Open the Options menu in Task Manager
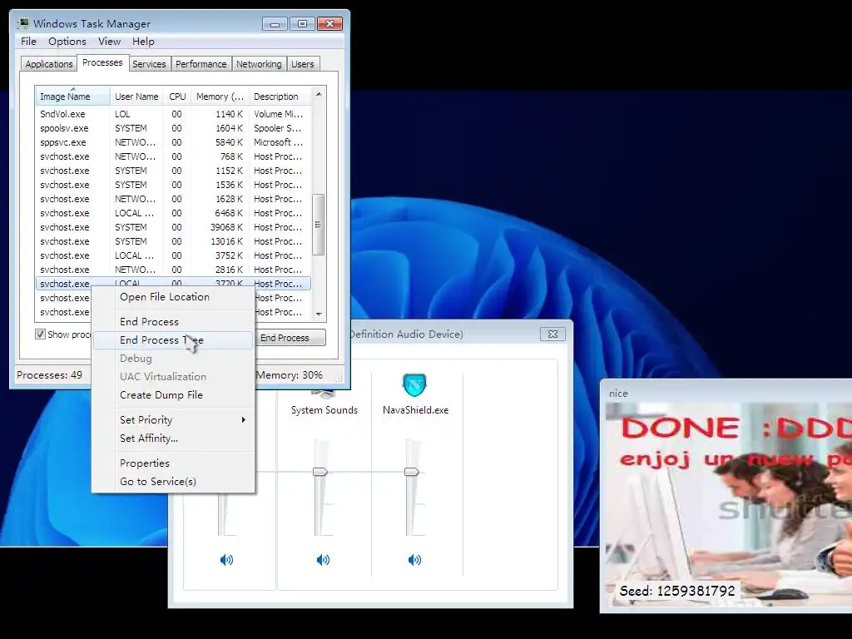852x639 pixels. point(67,42)
